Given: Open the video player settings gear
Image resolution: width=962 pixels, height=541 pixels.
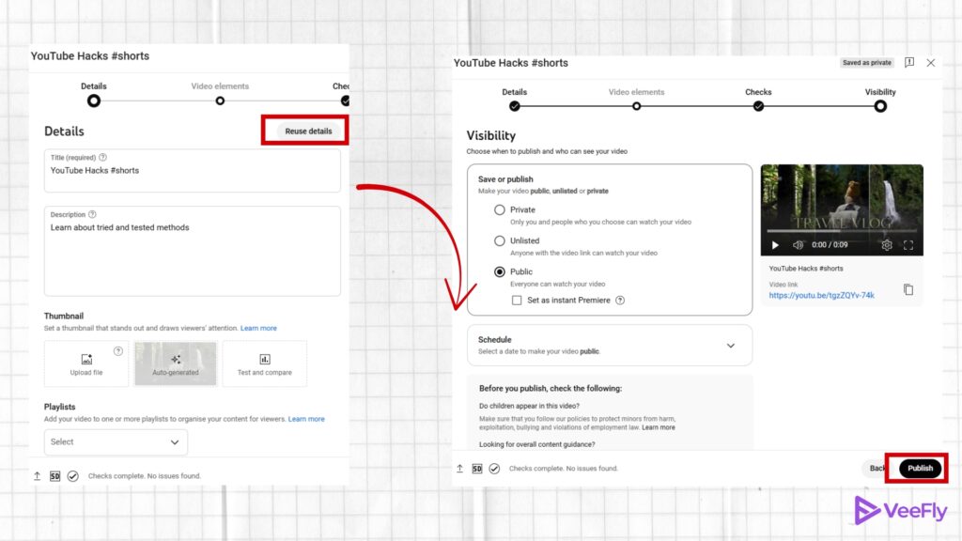Looking at the screenshot, I should tap(885, 245).
